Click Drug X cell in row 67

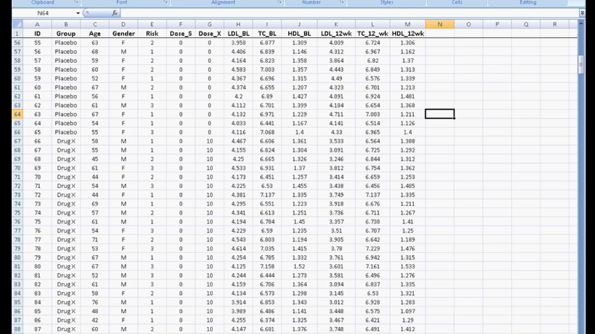click(66, 141)
